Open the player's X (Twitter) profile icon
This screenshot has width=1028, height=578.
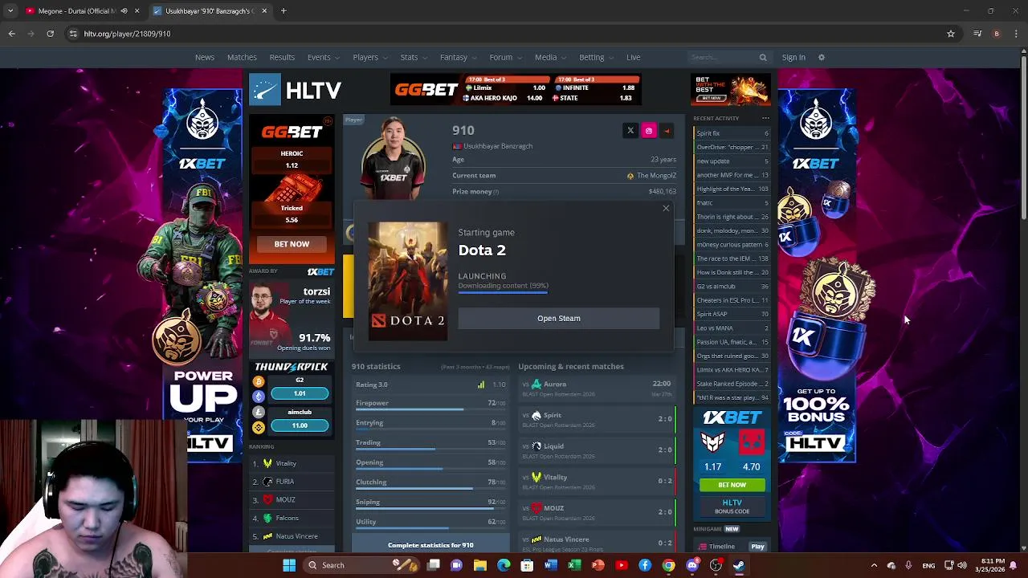click(x=630, y=131)
